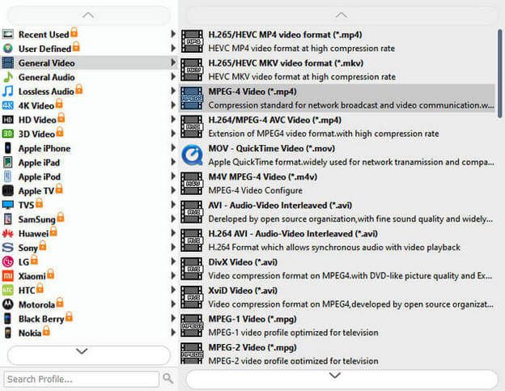Open the Lossless Audio category
The height and width of the screenshot is (391, 505).
pos(89,91)
